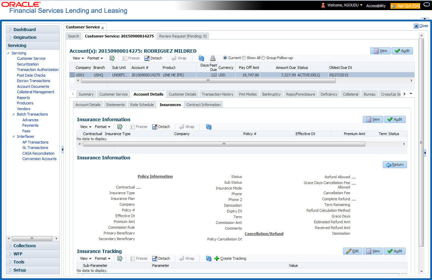Click the query icon in Insurance Tracking toolbar
432x280 pixels.
click(120, 258)
